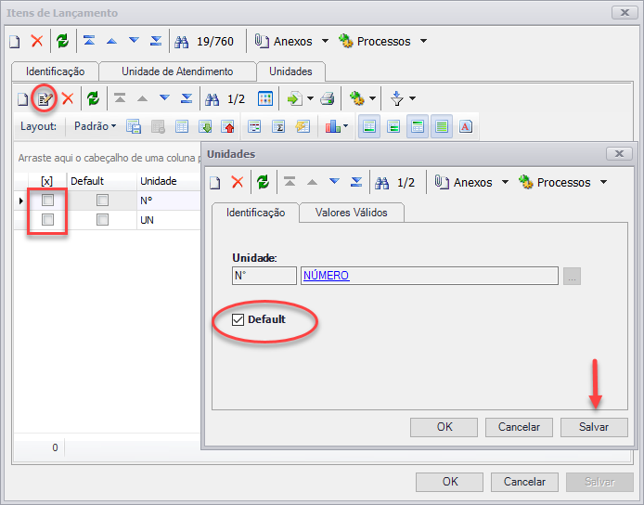
Task: Click the layout icon with red up arrow
Action: click(227, 126)
